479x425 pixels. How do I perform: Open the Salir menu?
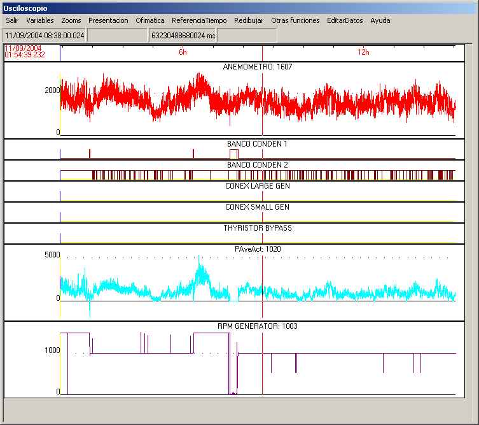coord(12,20)
